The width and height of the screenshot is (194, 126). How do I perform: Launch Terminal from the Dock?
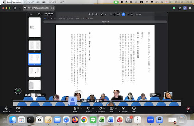pyautogui.click(x=30, y=120)
